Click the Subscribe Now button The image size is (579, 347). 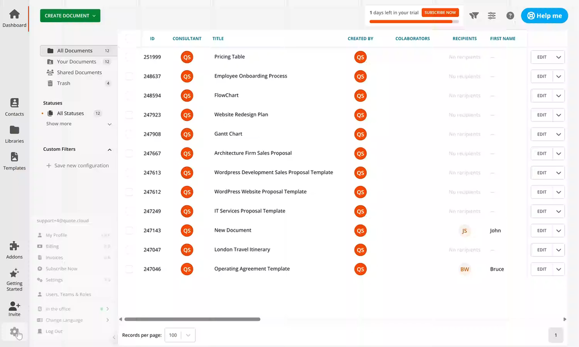point(440,12)
